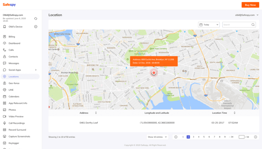Viewport: 262px width, 149px height.
Task: Click the Call Recordings microphone icon
Action: pyautogui.click(x=5, y=123)
